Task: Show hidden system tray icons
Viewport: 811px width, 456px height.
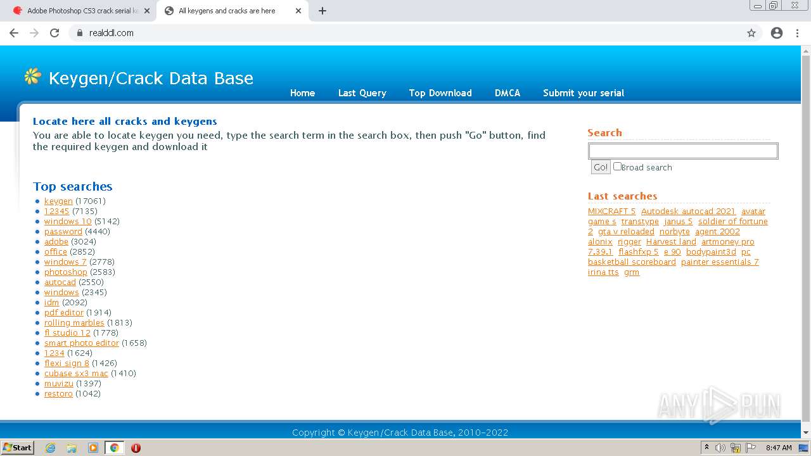Action: click(706, 448)
